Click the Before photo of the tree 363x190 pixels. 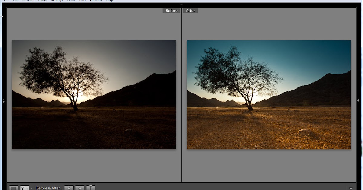click(x=94, y=95)
